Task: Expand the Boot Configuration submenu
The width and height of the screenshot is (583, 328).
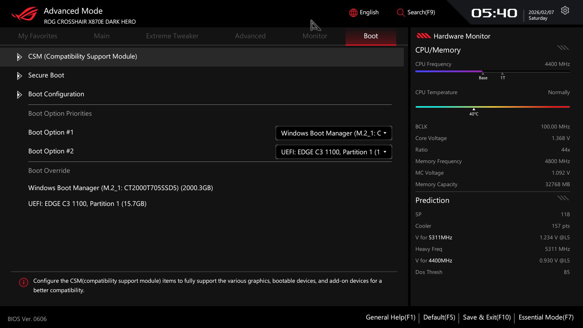Action: pyautogui.click(x=56, y=94)
